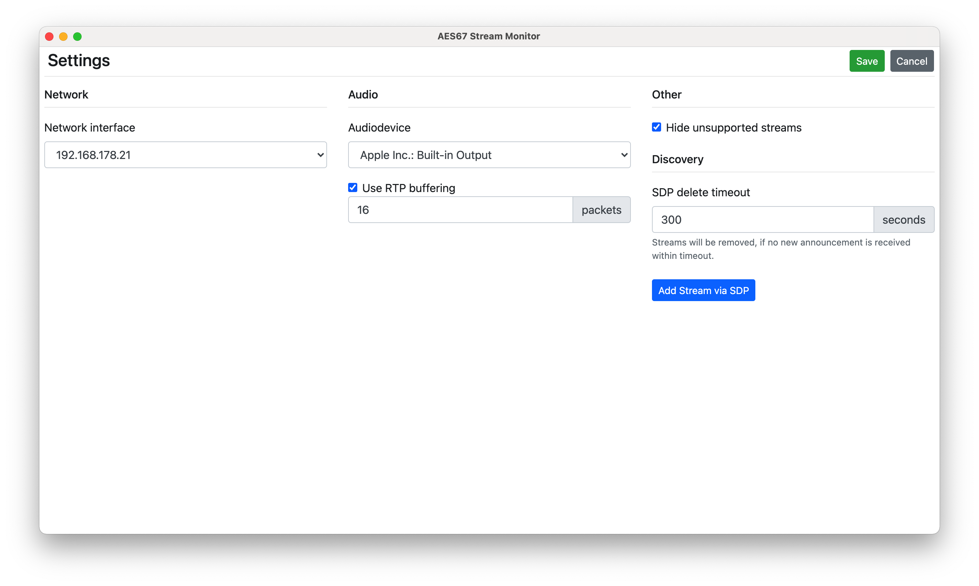
Task: Click the 192.168.178.21 network interface option
Action: point(185,154)
